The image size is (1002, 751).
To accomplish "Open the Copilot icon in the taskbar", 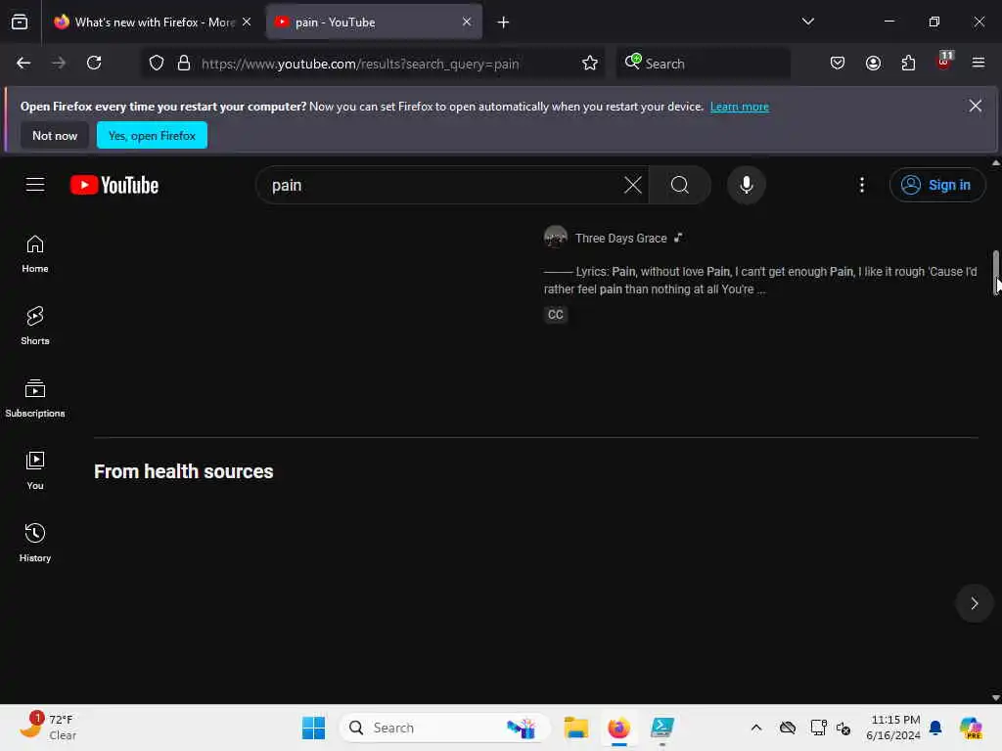I will tap(971, 728).
